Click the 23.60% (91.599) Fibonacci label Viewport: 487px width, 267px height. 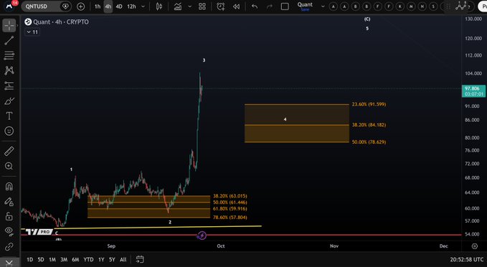pyautogui.click(x=369, y=105)
